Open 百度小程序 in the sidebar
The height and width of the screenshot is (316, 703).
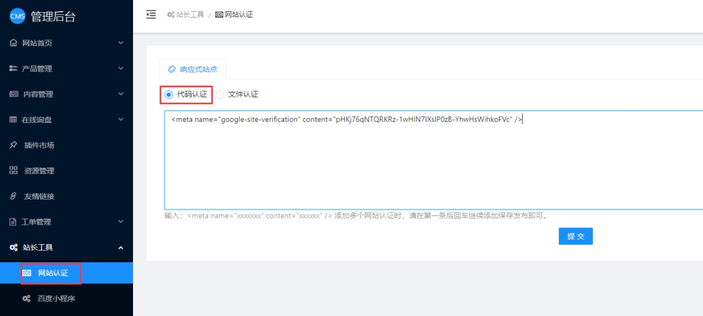coord(66,298)
